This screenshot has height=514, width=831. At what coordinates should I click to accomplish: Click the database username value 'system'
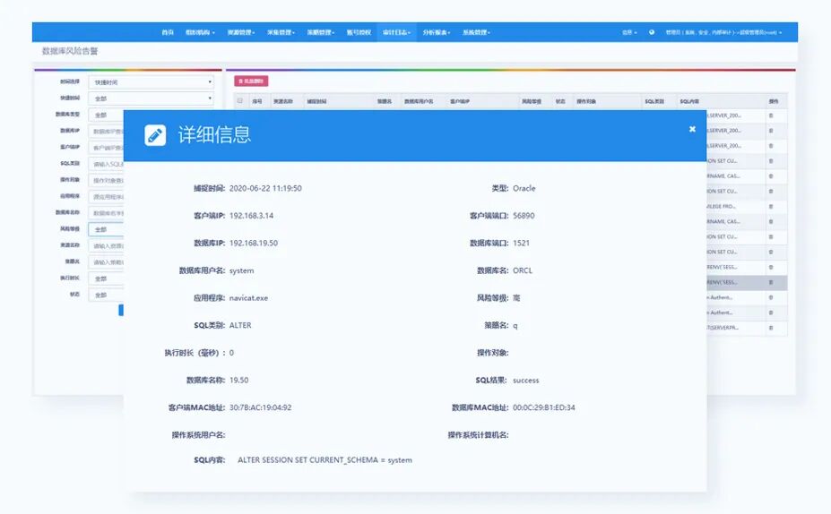242,270
